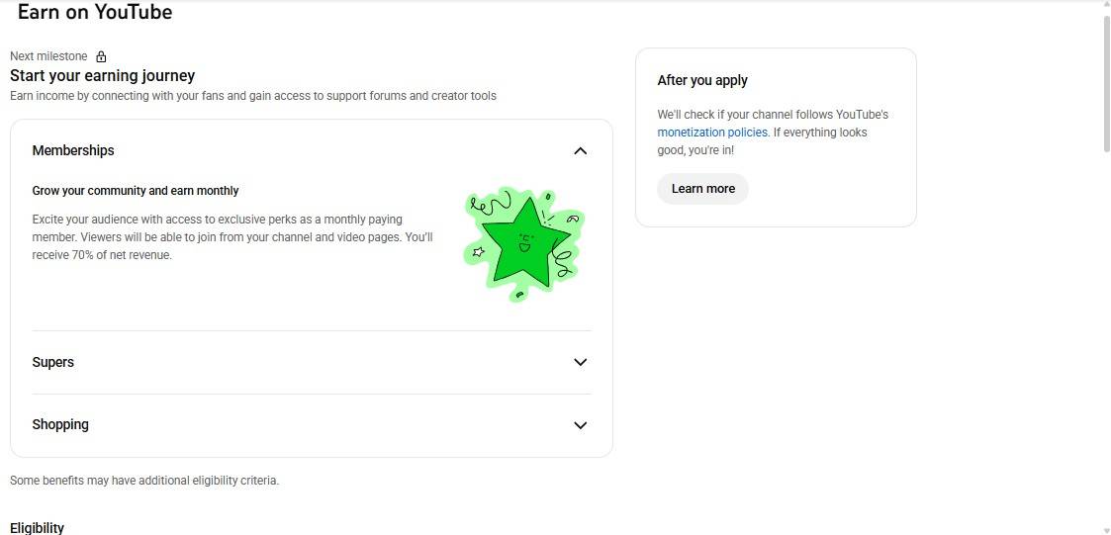Click the Eligibility heading at the bottom
This screenshot has width=1111, height=535.
point(38,527)
